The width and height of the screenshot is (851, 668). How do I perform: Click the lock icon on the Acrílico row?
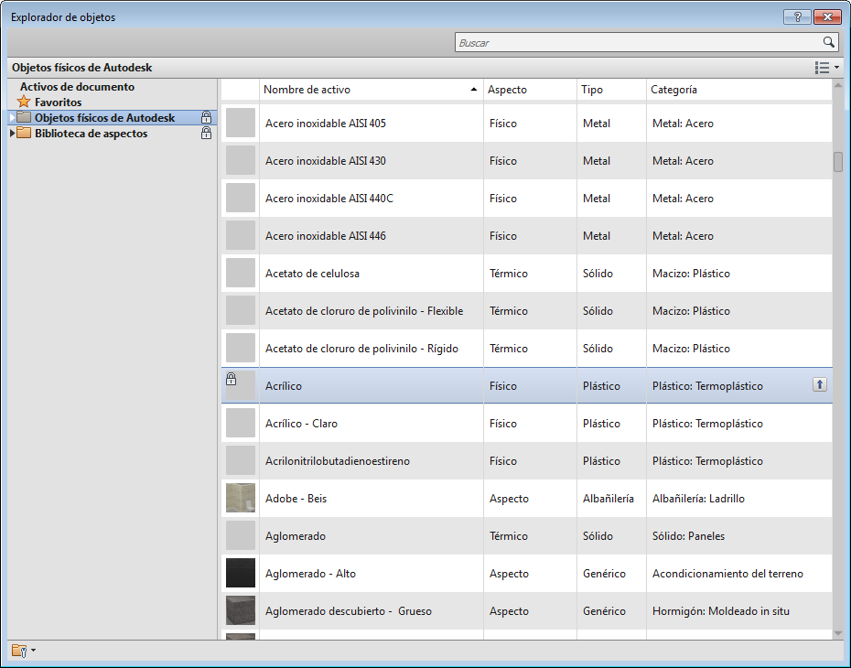coord(232,379)
